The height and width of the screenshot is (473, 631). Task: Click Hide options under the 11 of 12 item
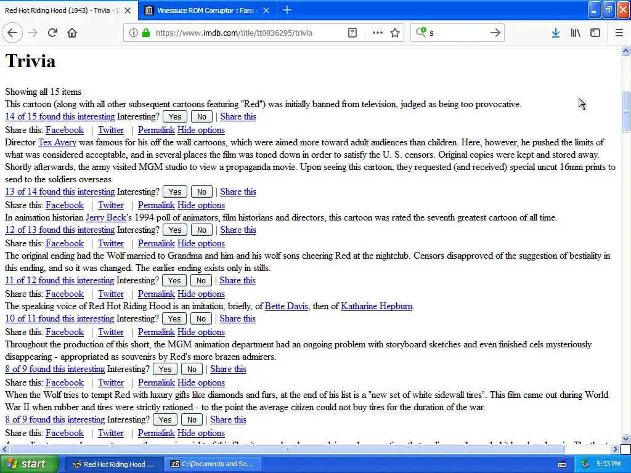[202, 294]
